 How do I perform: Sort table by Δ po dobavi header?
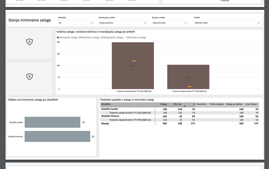click(251, 104)
